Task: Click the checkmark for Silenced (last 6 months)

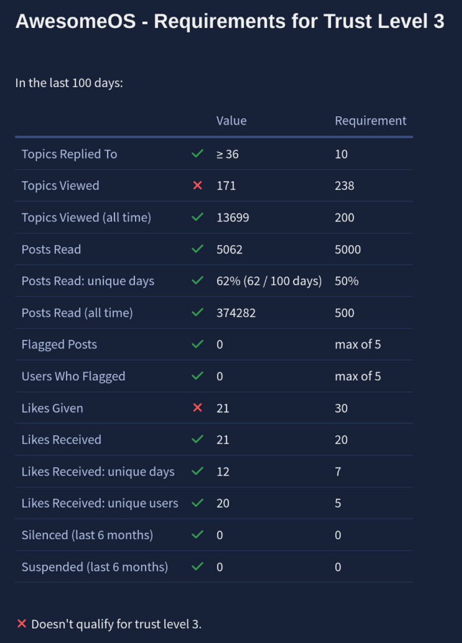Action: click(x=198, y=535)
